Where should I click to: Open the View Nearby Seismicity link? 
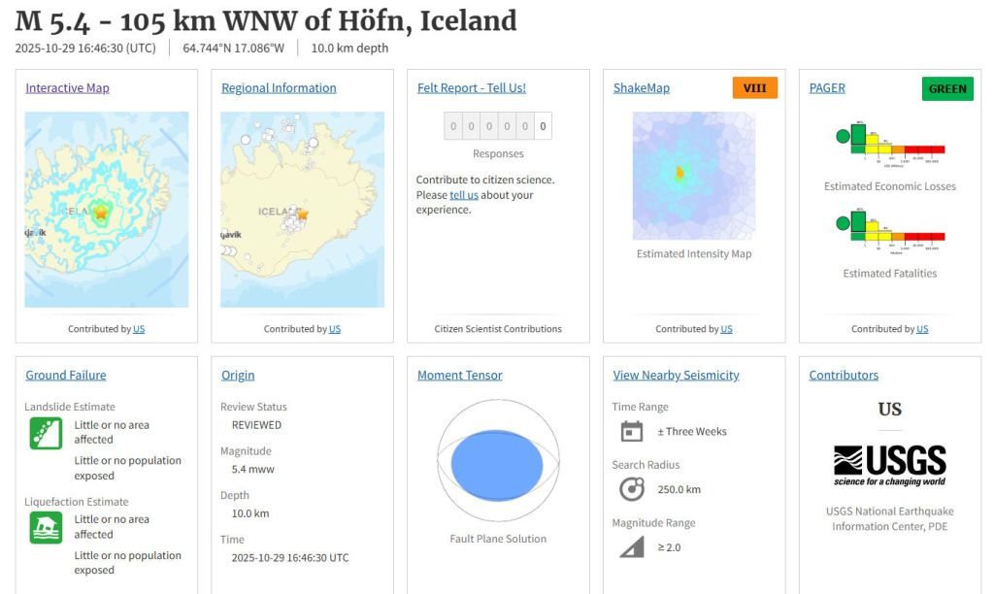click(676, 376)
